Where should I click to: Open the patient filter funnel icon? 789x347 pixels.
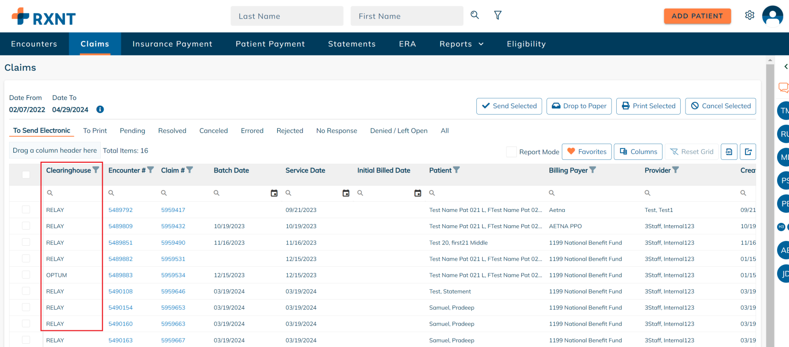coord(497,15)
